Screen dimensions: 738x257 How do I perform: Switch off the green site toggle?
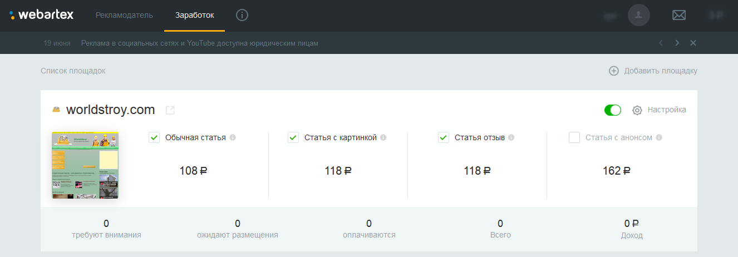612,110
